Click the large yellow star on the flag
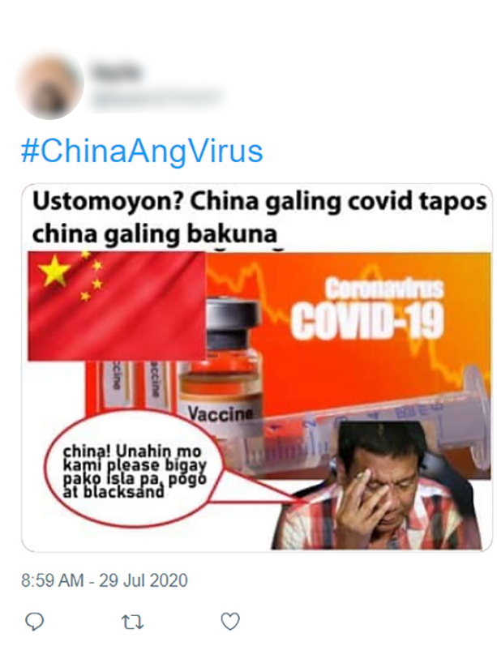Screen dimensions: 497x646 54,271
